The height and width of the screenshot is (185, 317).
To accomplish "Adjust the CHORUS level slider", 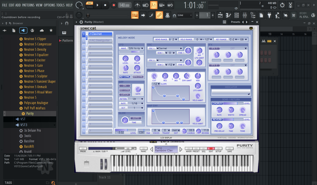I will 233,104.
